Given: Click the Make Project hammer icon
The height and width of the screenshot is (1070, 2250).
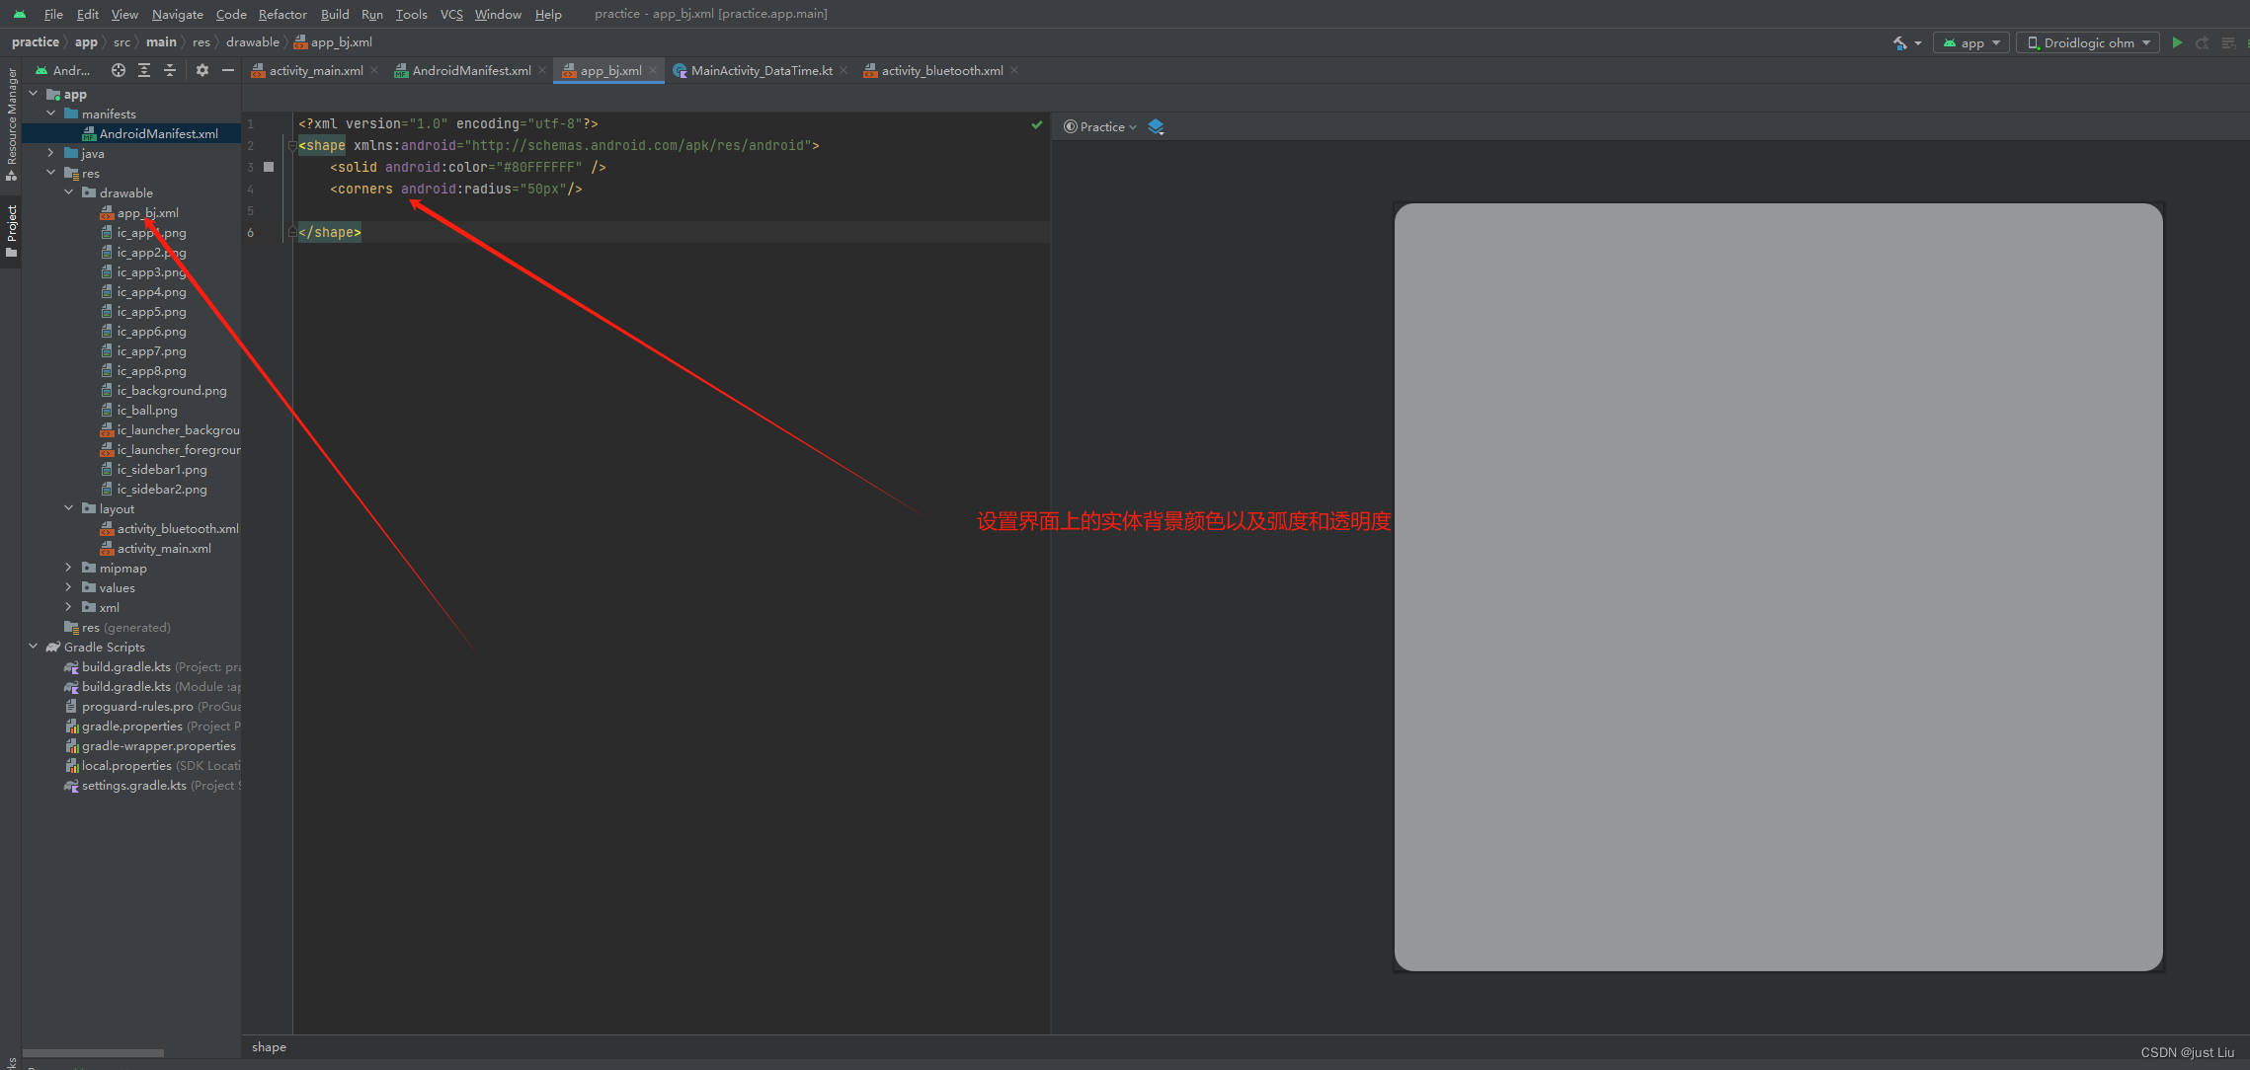Looking at the screenshot, I should 1899,42.
